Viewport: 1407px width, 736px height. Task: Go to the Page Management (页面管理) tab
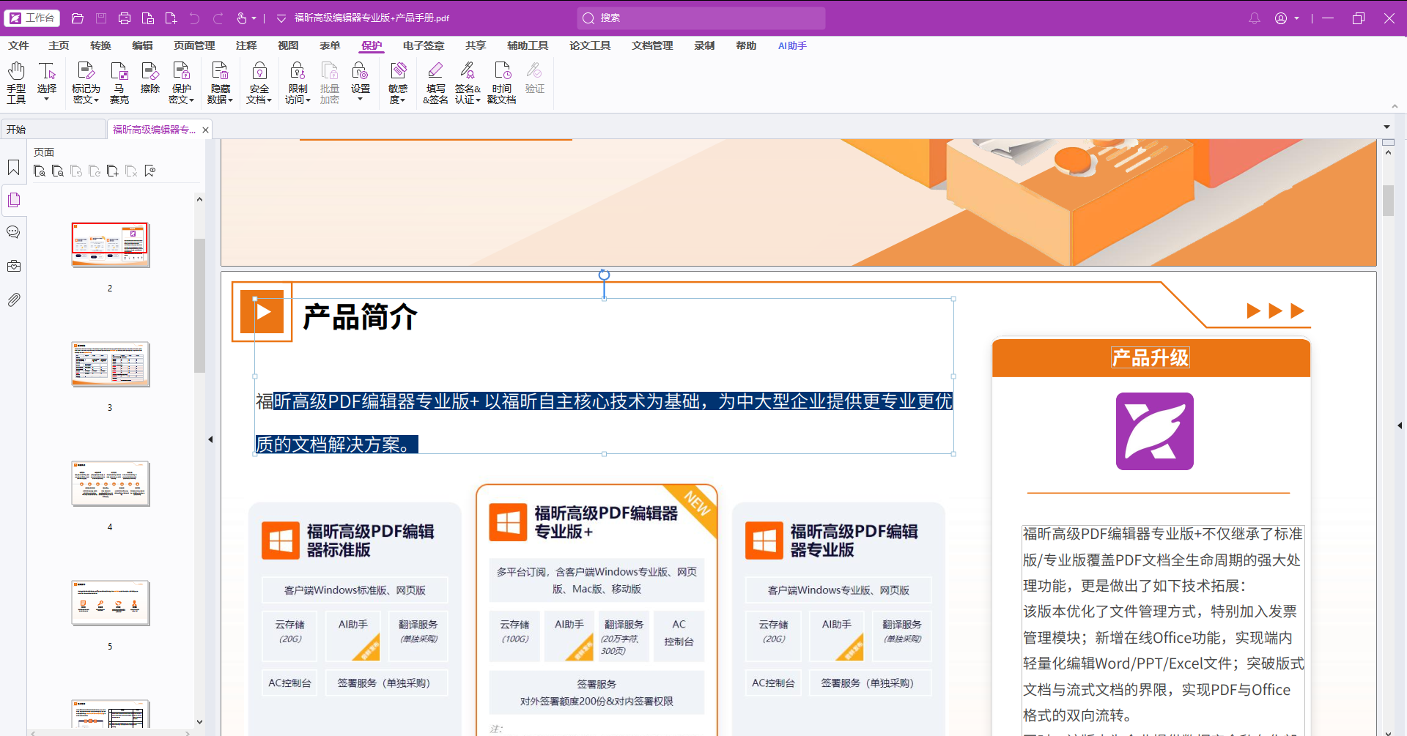[x=194, y=45]
